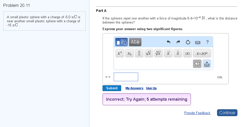Reset the answer with circular arrow icon
Viewport: 242px width, 127px height.
[x=188, y=42]
